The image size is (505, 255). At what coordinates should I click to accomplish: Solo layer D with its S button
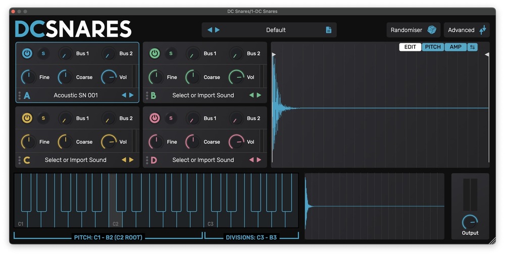171,118
